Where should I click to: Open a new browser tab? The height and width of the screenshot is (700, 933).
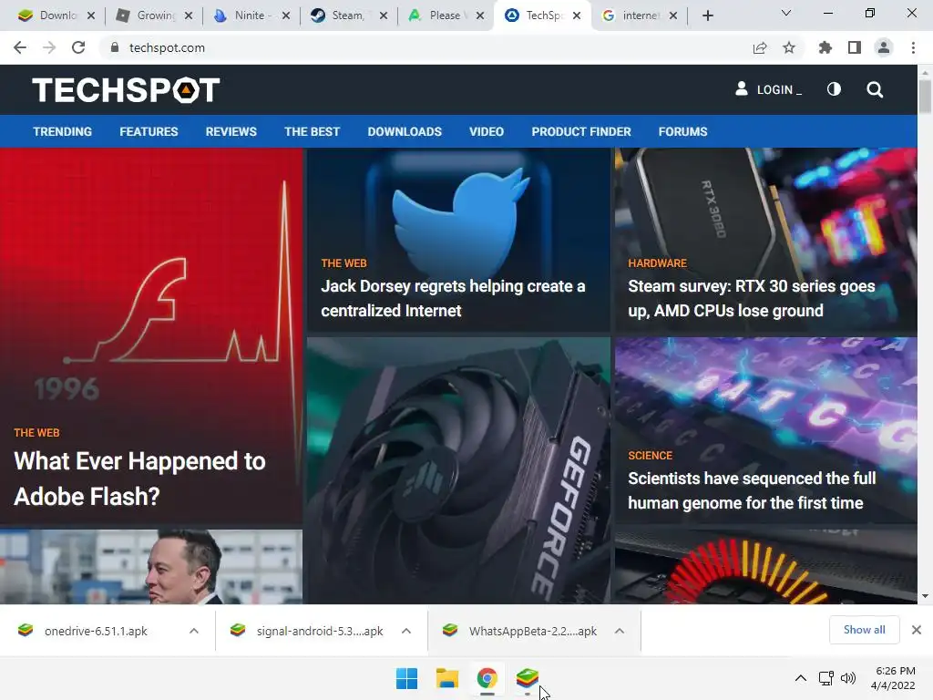pos(707,15)
